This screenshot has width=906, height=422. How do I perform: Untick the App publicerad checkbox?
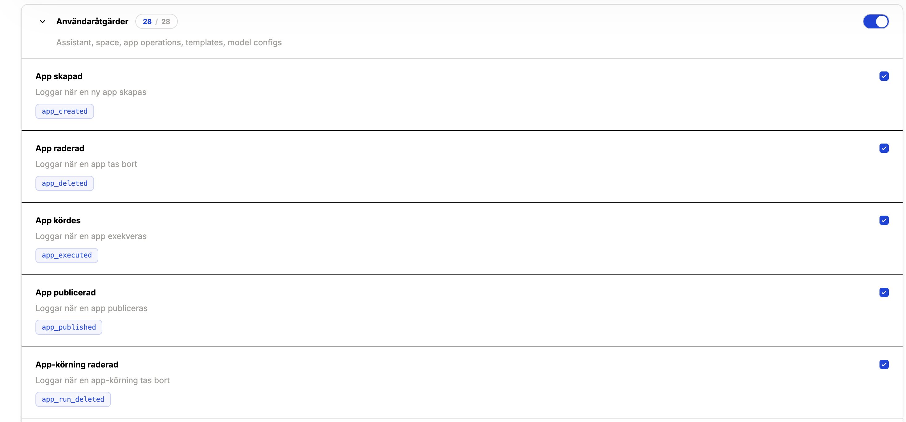(884, 293)
